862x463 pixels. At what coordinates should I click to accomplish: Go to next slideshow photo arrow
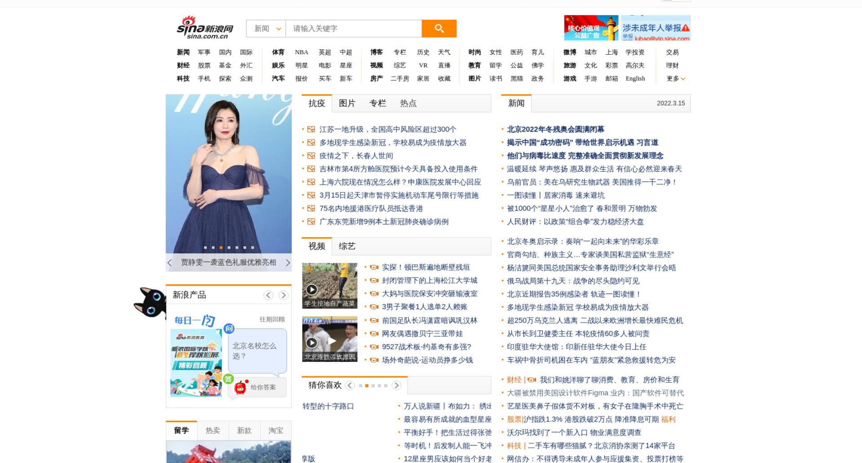(288, 263)
